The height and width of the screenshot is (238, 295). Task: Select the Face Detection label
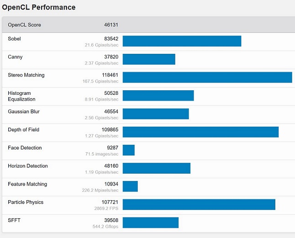(x=25, y=148)
